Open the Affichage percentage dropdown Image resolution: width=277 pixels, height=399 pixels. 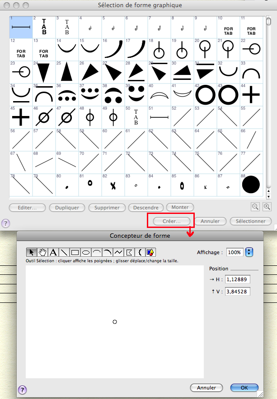[x=249, y=252]
